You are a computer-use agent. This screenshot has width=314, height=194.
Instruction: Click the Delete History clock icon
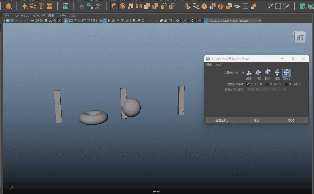(x=90, y=6)
